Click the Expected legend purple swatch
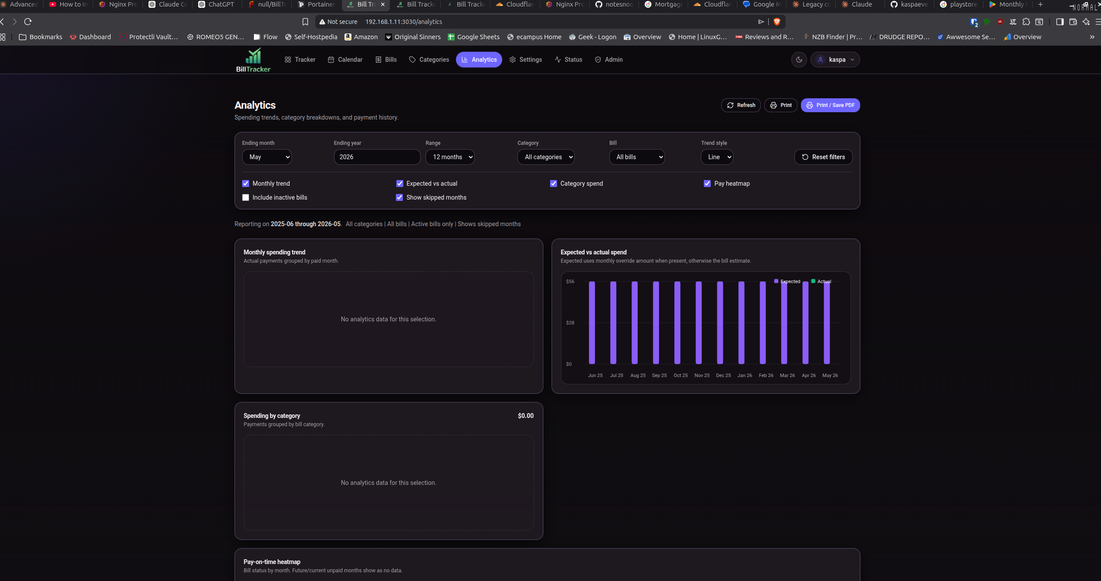 (776, 281)
